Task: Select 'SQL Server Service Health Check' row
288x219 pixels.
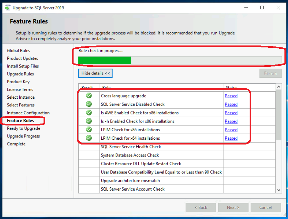Action: (177, 147)
